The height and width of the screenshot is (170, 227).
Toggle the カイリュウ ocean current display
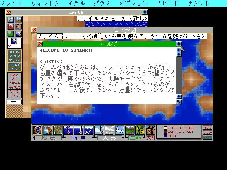tap(15, 87)
